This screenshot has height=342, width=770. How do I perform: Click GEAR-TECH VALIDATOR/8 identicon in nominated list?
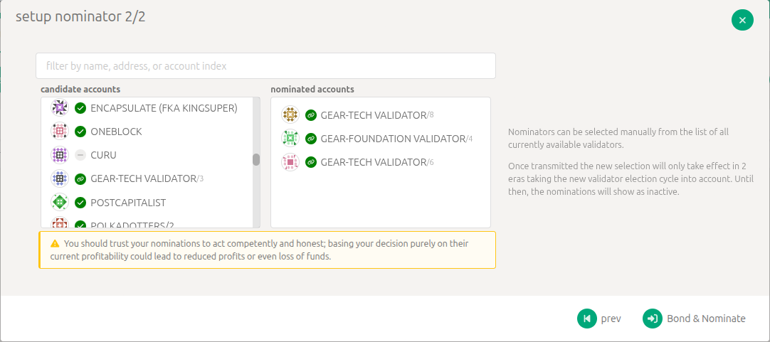pos(290,115)
